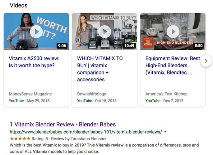Viewport: 213px width, 155px height.
Task: Play the Which Vitamix to Buy video
Action: 105,32
